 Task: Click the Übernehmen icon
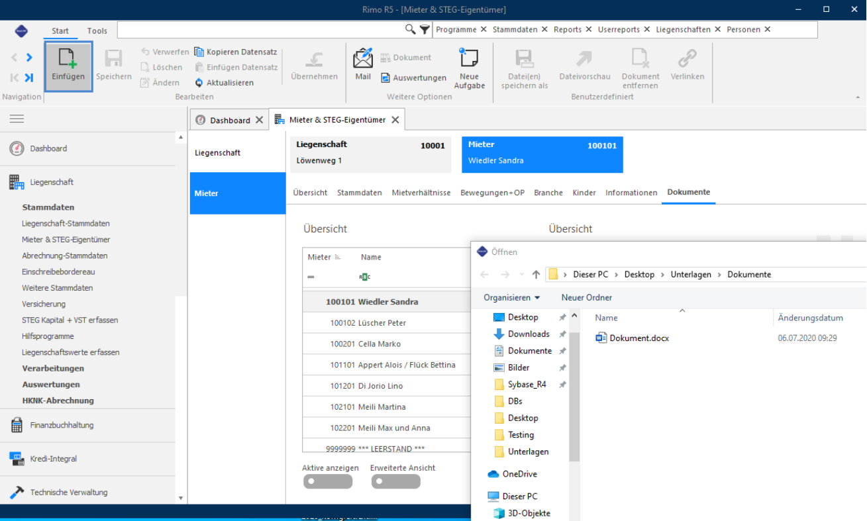tap(315, 59)
